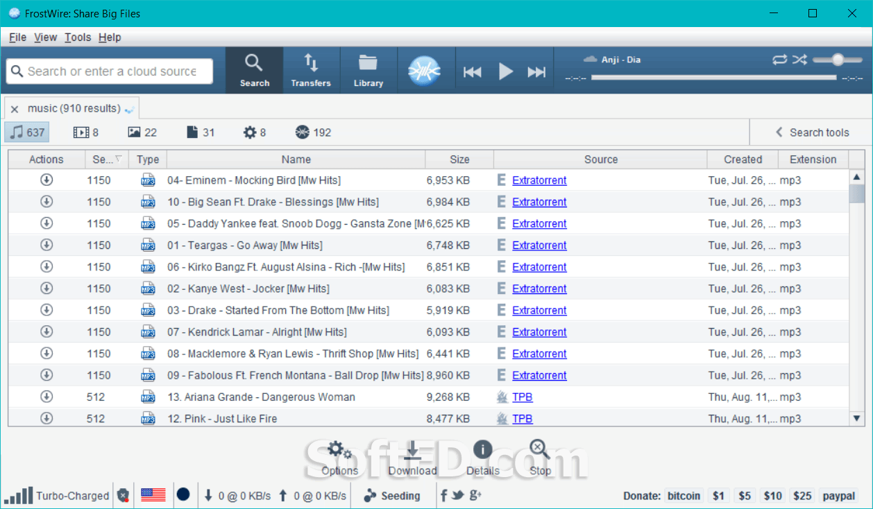Open Extratorrent link for Eminem - Mocking Bird
The width and height of the screenshot is (873, 509).
(539, 180)
